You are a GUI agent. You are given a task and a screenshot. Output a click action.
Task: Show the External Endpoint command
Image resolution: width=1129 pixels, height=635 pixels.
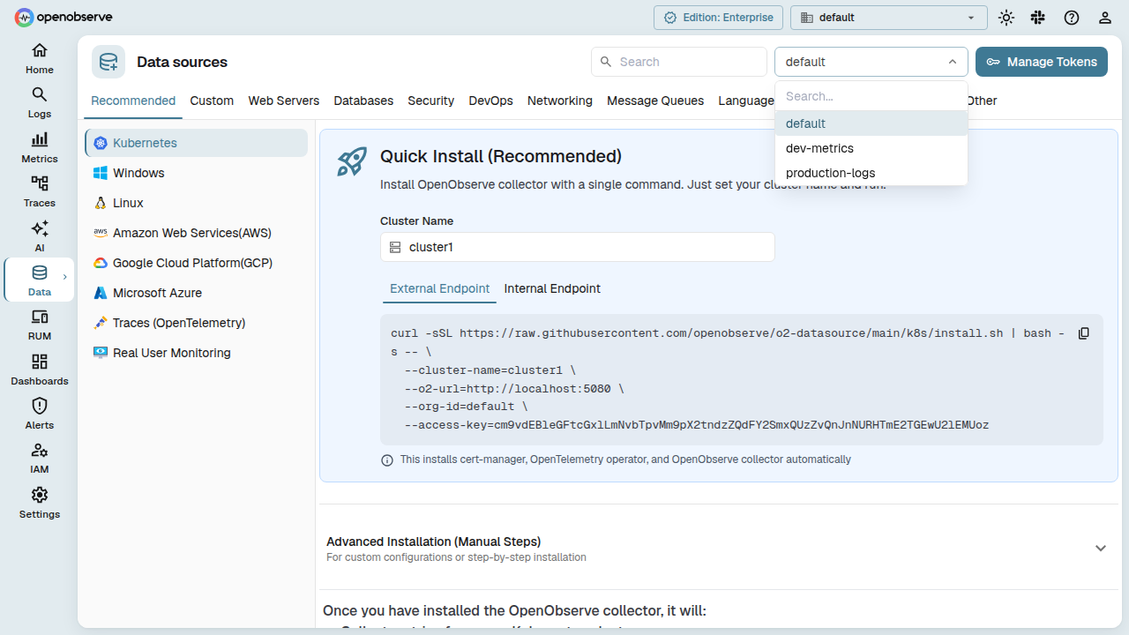(x=440, y=288)
